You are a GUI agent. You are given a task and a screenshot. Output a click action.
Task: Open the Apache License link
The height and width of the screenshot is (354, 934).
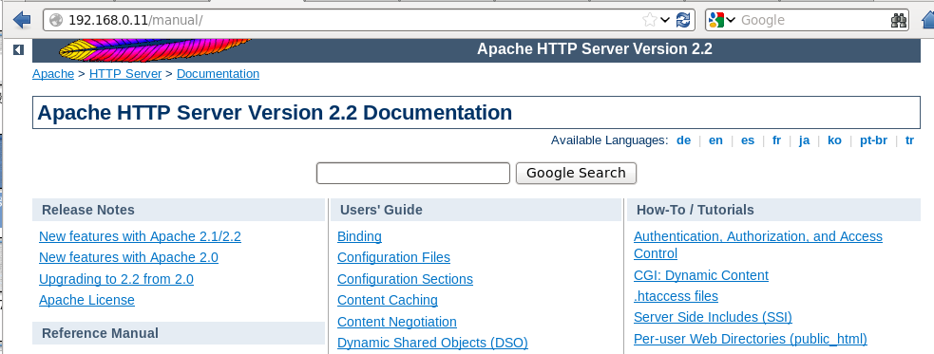[86, 301]
